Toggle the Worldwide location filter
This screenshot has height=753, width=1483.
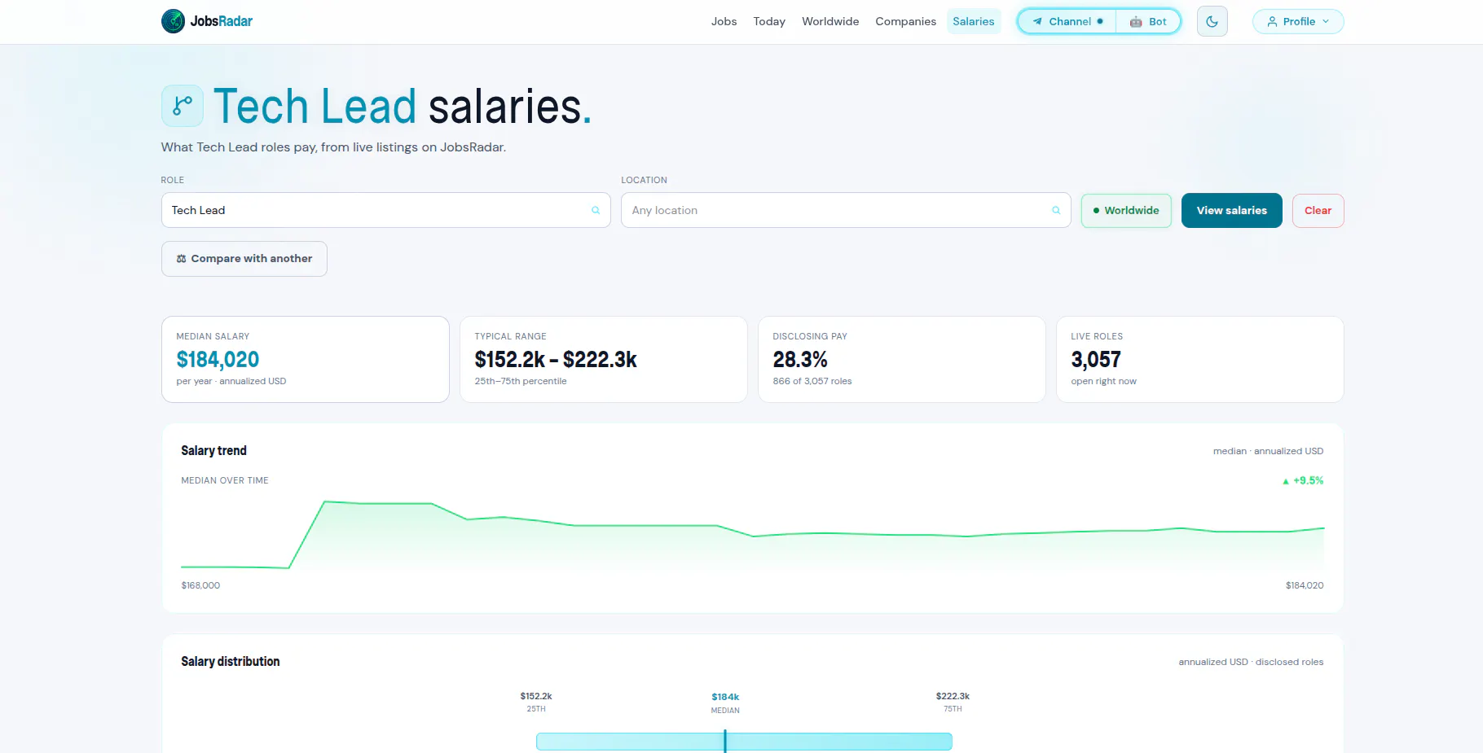point(1126,210)
